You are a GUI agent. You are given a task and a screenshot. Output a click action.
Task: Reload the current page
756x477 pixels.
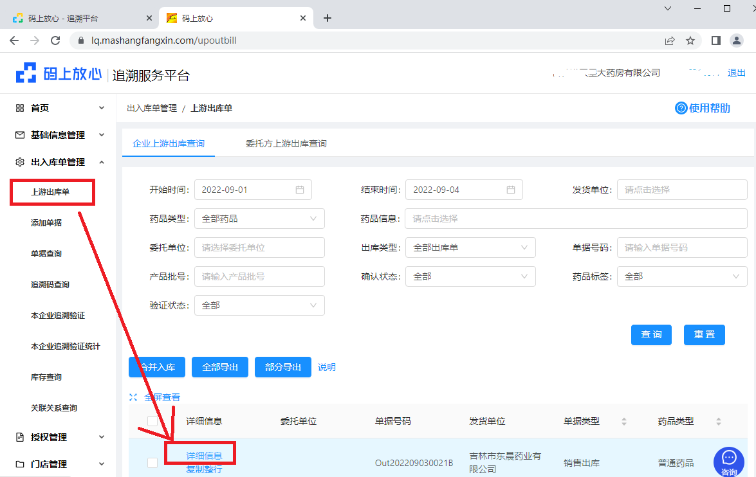pos(55,40)
